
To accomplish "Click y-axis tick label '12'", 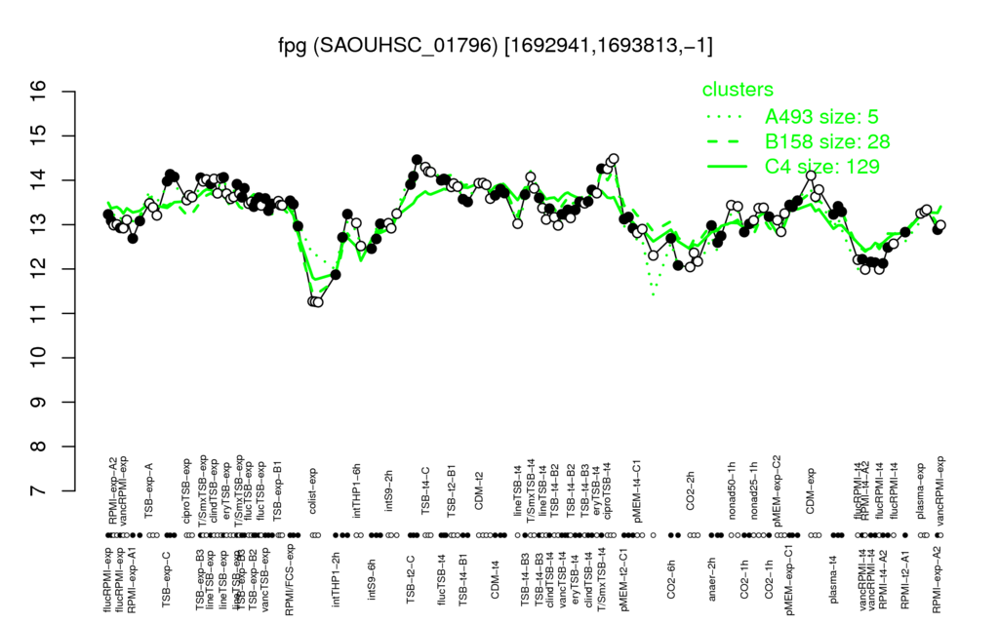I will pyautogui.click(x=39, y=269).
